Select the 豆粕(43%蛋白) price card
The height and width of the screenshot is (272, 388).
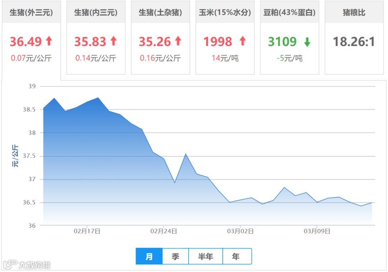(290, 37)
